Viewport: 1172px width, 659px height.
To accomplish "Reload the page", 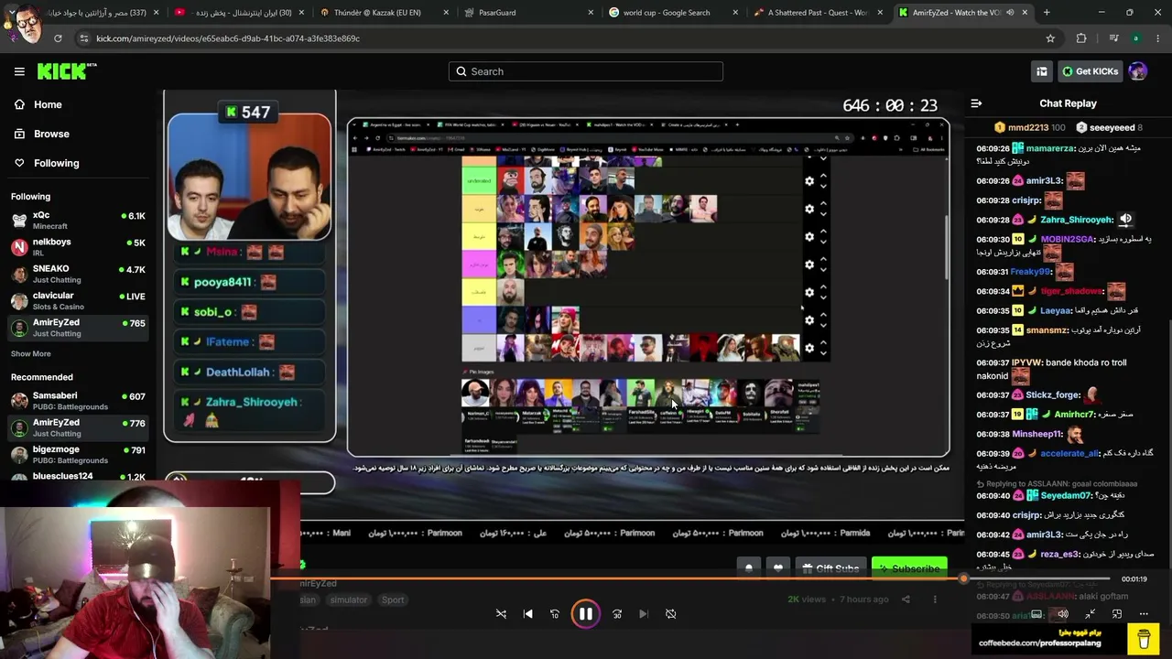I will pyautogui.click(x=58, y=38).
